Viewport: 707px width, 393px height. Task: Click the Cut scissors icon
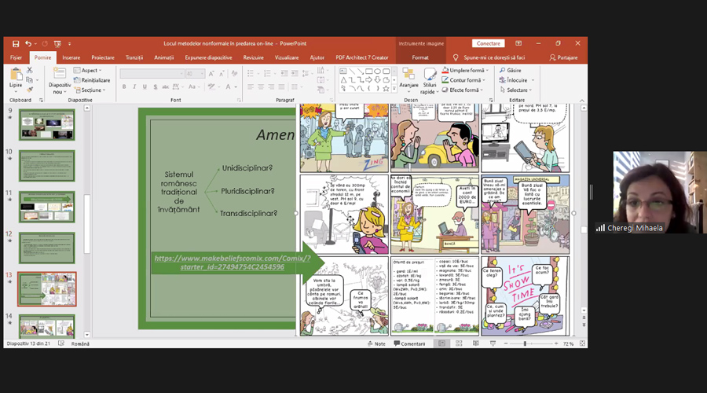[30, 71]
